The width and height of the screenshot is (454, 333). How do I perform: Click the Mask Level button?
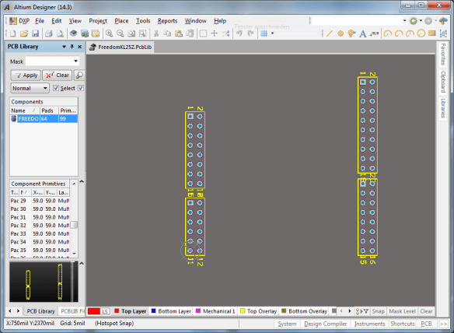[x=402, y=311]
